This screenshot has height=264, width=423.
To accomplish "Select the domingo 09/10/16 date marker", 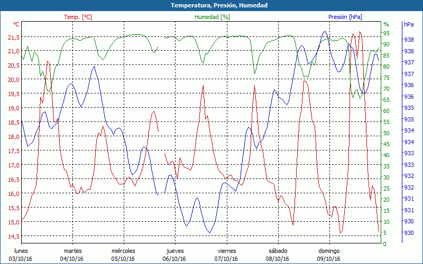I will pyautogui.click(x=328, y=255).
